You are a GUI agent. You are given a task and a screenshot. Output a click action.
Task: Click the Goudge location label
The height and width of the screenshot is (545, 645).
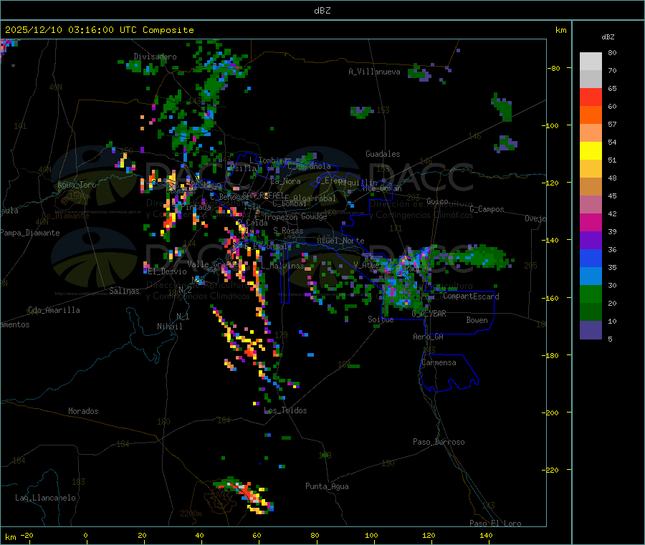[315, 216]
